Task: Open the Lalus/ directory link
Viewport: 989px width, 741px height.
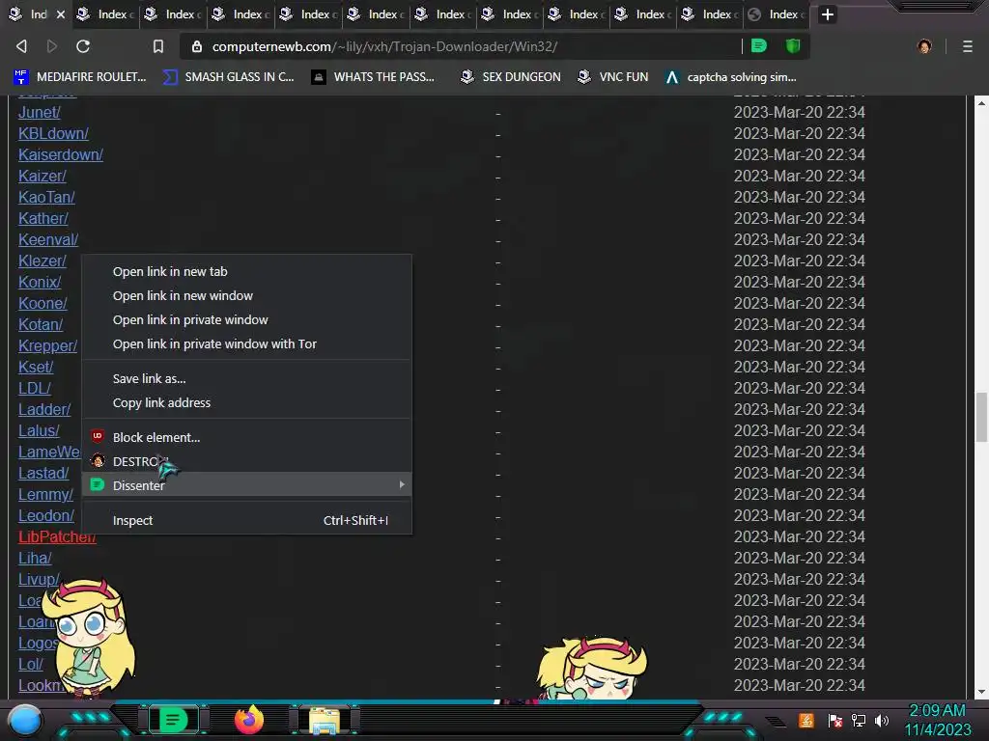Action: [x=39, y=431]
